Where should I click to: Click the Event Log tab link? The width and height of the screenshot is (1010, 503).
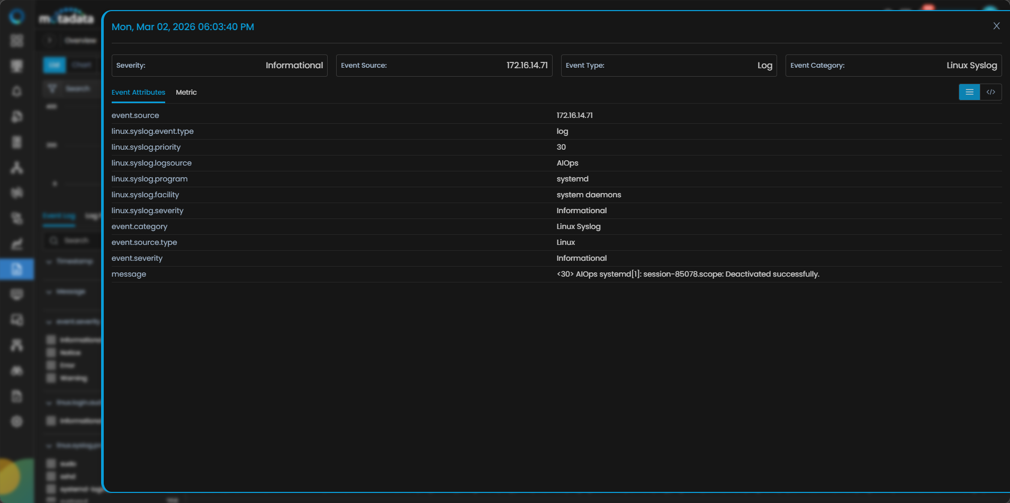pyautogui.click(x=59, y=216)
